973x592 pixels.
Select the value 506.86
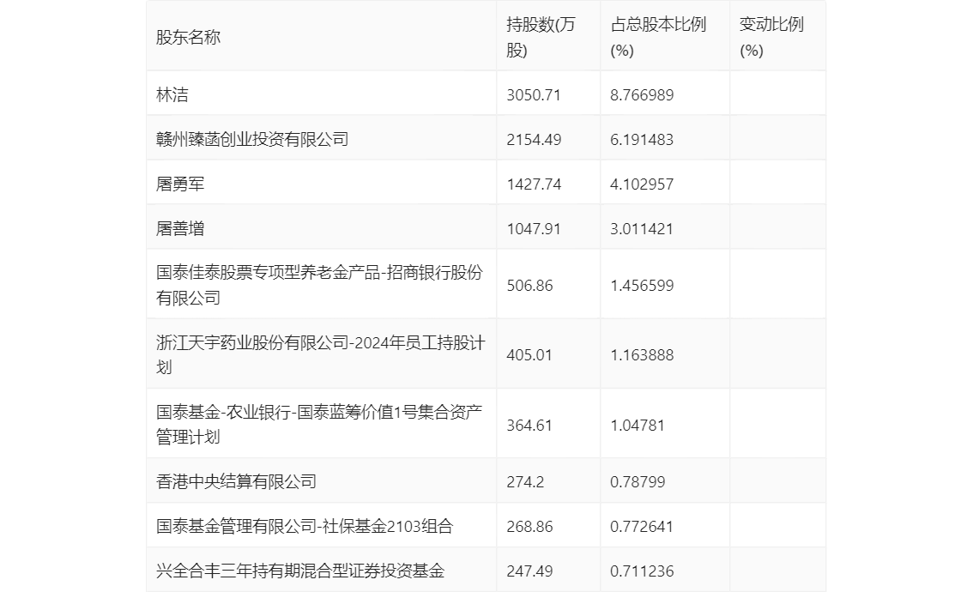tap(529, 286)
